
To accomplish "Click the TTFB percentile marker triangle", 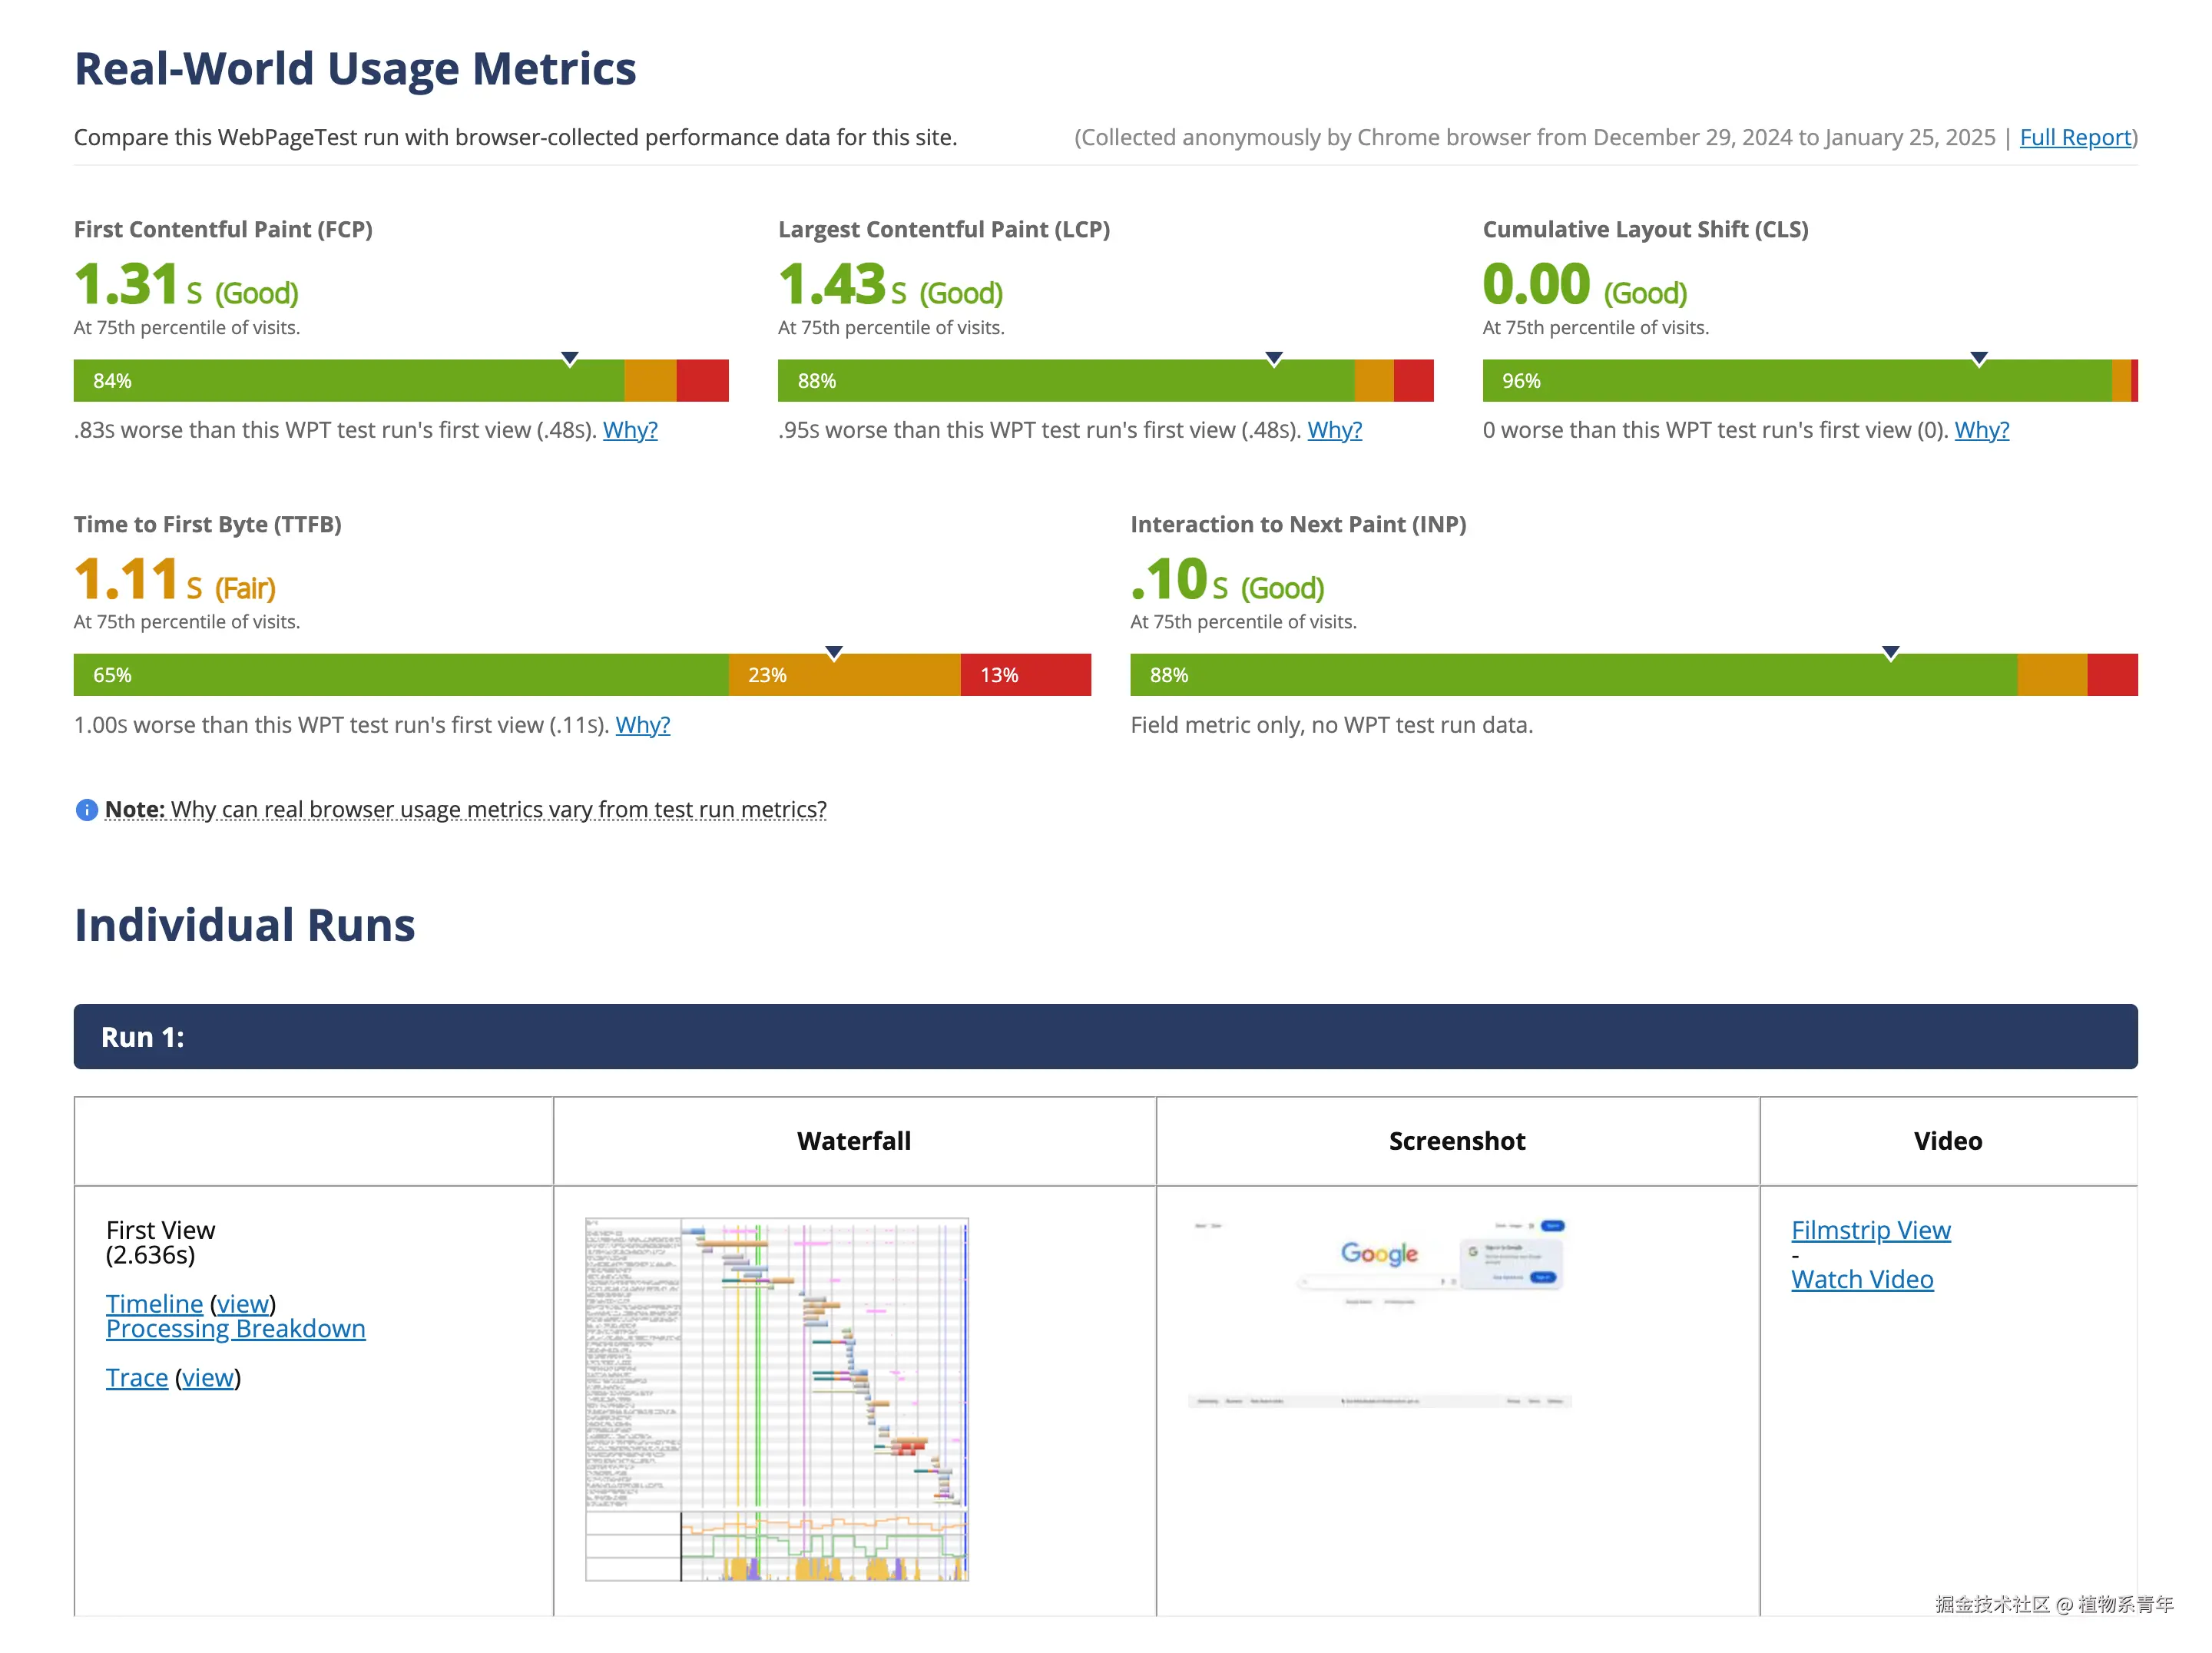I will [x=834, y=653].
